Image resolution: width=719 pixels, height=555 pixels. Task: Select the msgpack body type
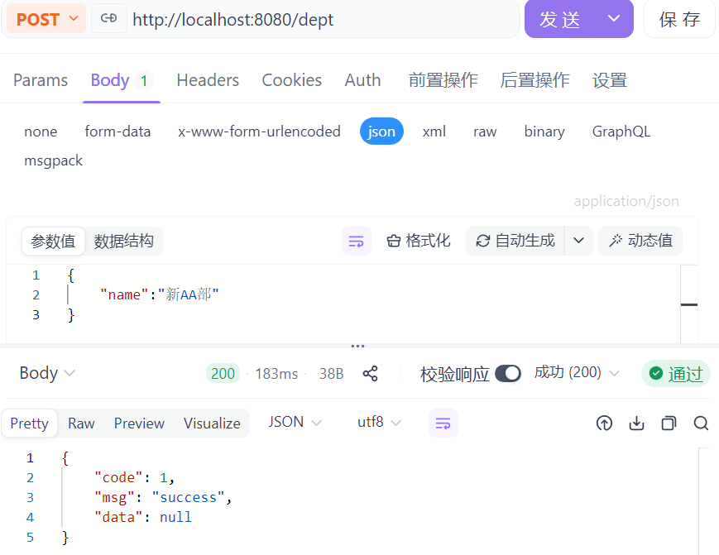click(53, 160)
